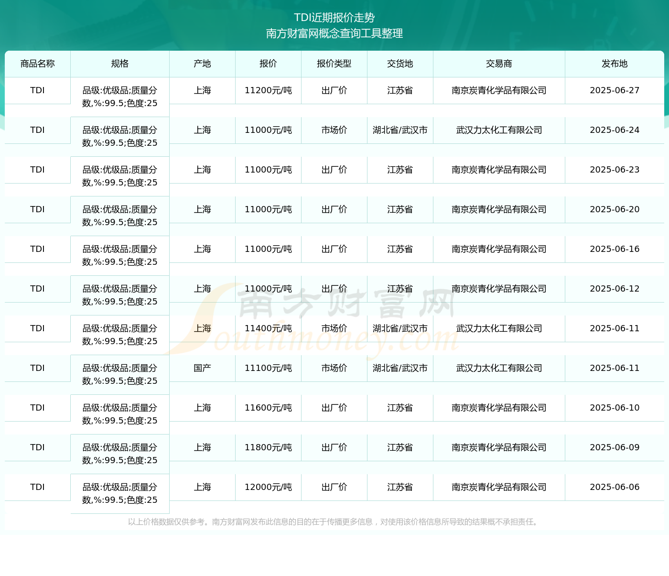Select the price "11800元/吨"

point(269,447)
